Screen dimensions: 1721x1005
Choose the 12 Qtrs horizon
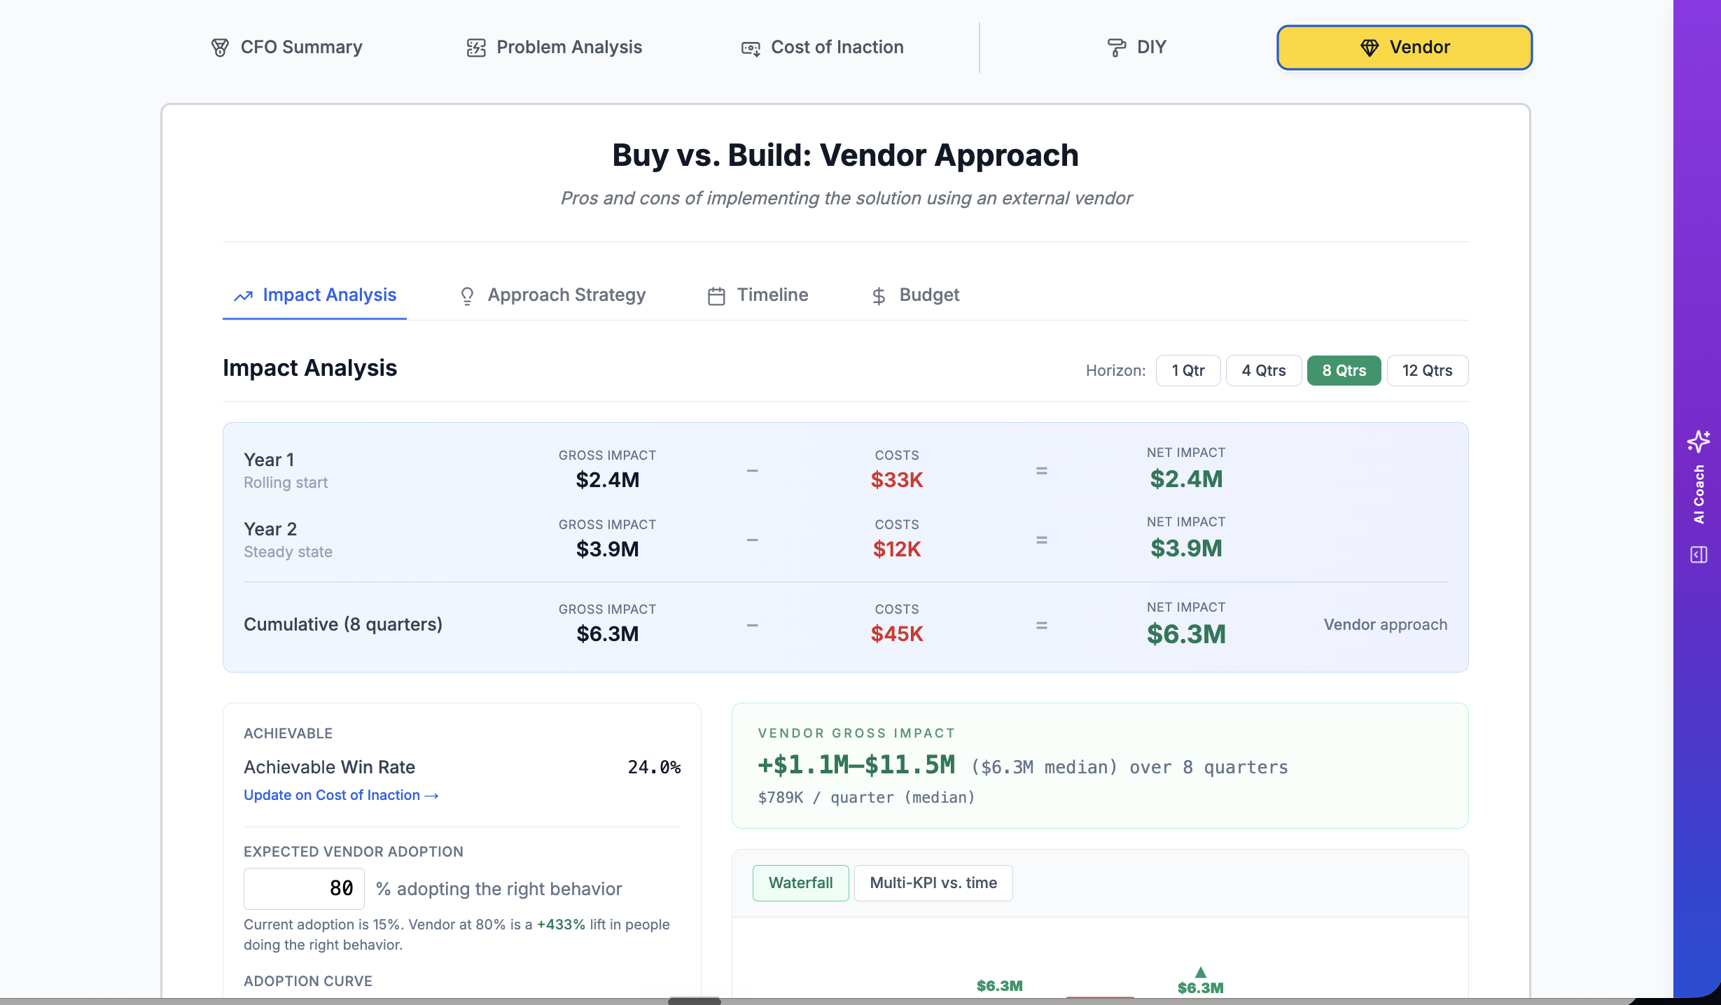(x=1427, y=370)
